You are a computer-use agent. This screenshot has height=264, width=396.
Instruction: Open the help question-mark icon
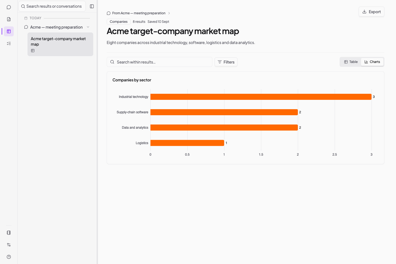click(9, 257)
